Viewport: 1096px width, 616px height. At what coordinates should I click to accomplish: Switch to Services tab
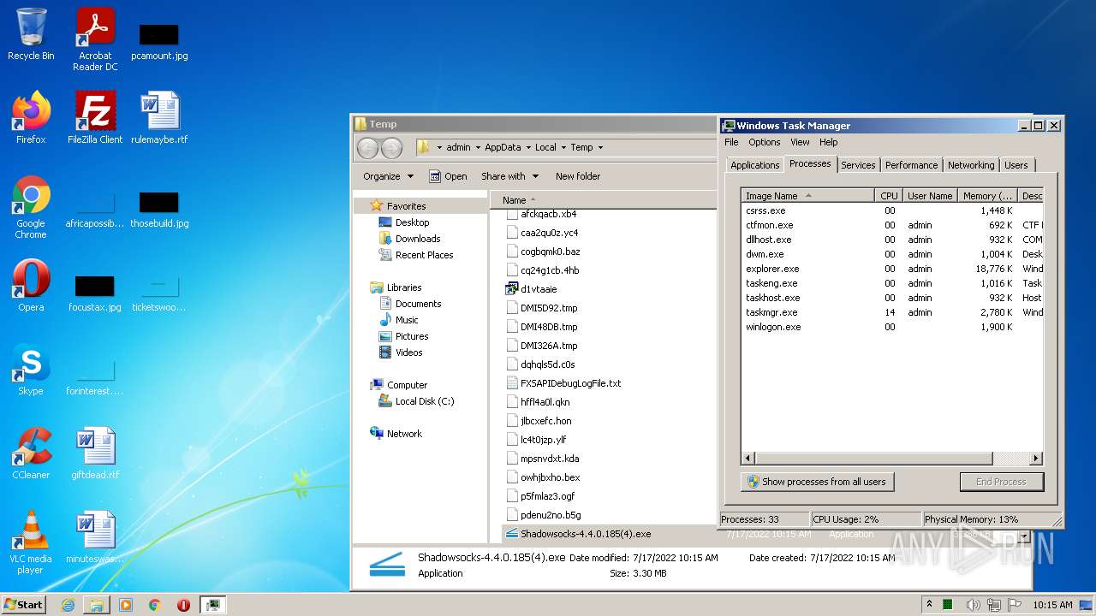pyautogui.click(x=858, y=165)
